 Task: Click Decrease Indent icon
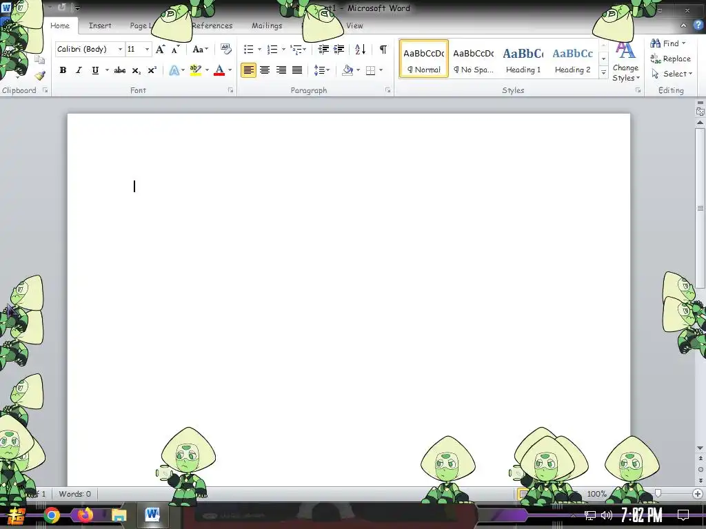pos(323,50)
